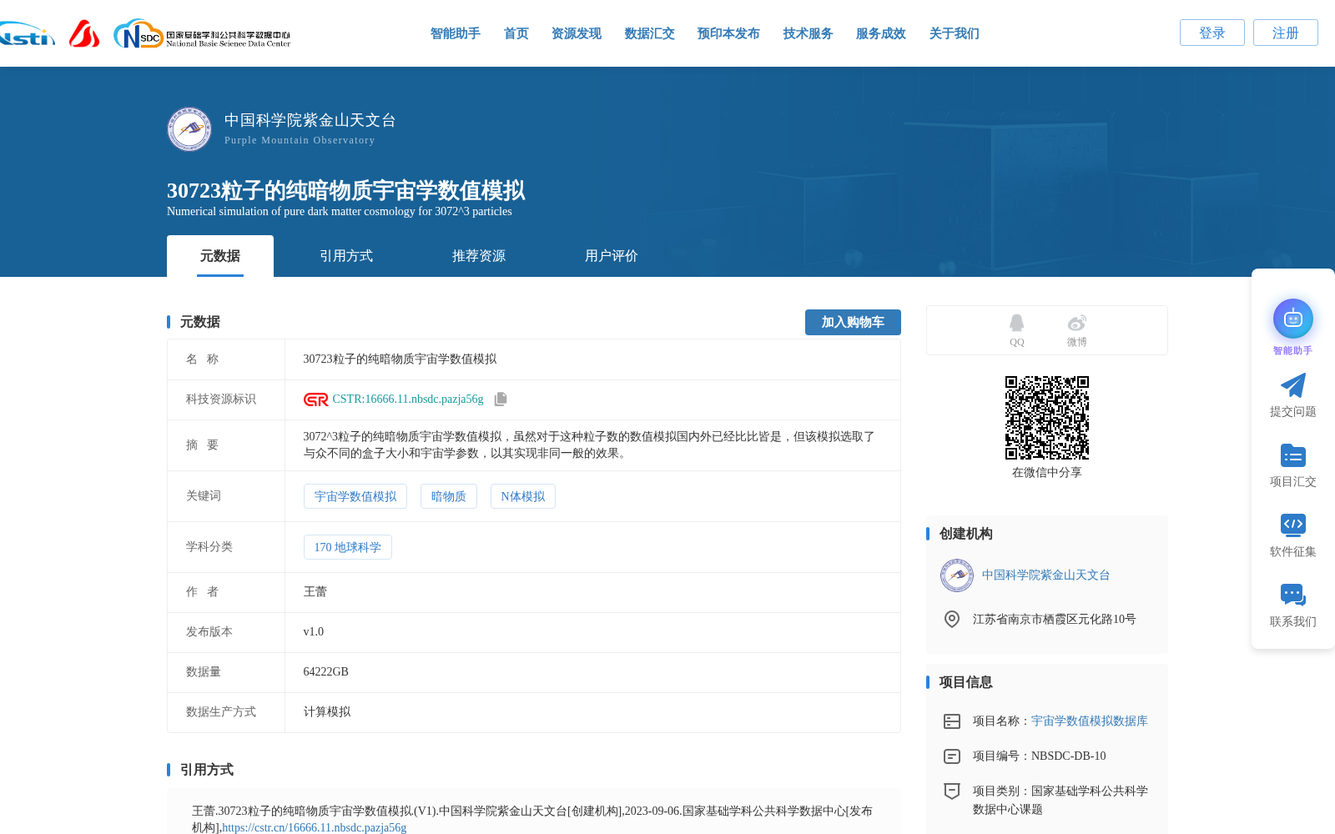Click the 项目名称 card icon

[x=952, y=721]
